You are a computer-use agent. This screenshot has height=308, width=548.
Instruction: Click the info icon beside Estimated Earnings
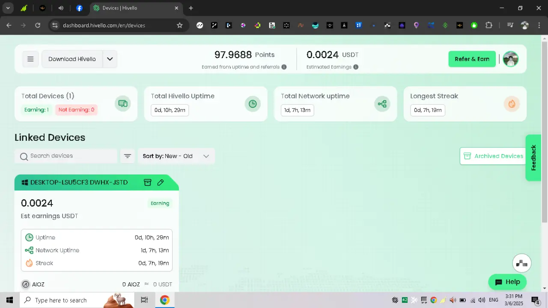[356, 67]
